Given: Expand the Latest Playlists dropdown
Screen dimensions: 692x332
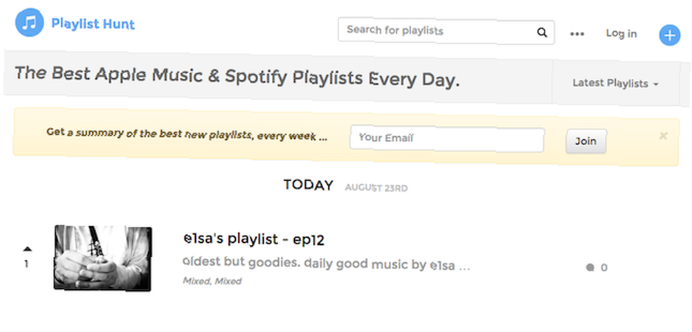Looking at the screenshot, I should 615,83.
